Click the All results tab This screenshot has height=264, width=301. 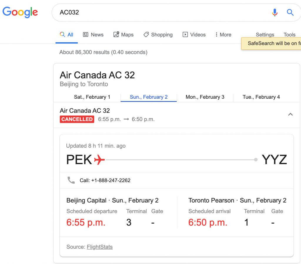point(67,35)
